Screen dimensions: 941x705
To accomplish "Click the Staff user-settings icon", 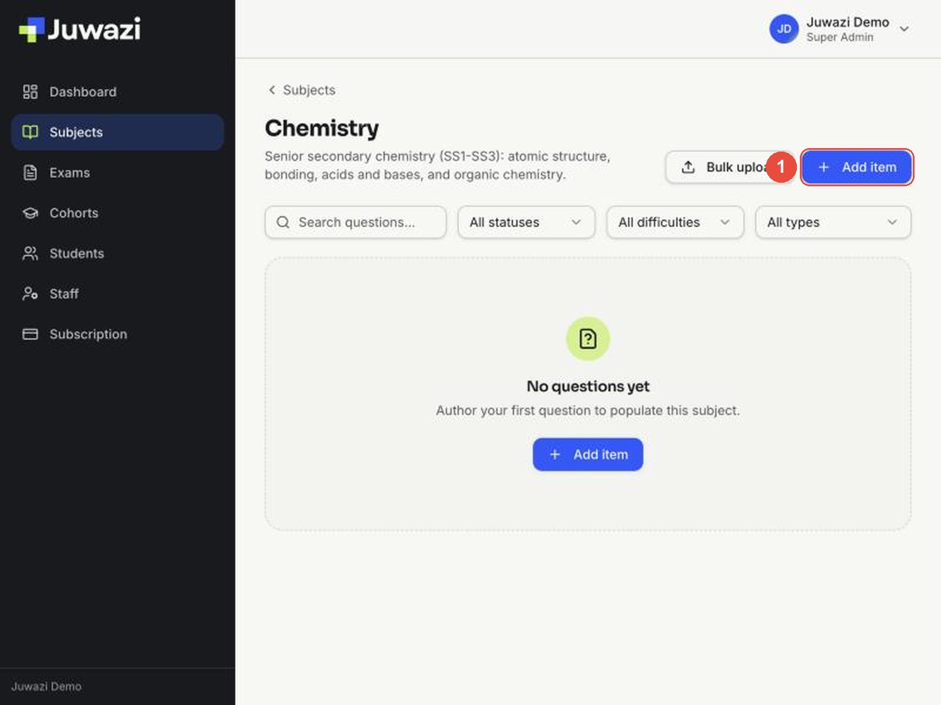I will (x=30, y=294).
